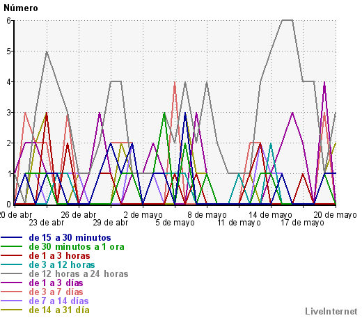This screenshot has height=318, width=362.
Task: Click the dark blue legend line swatch
Action: (11, 237)
